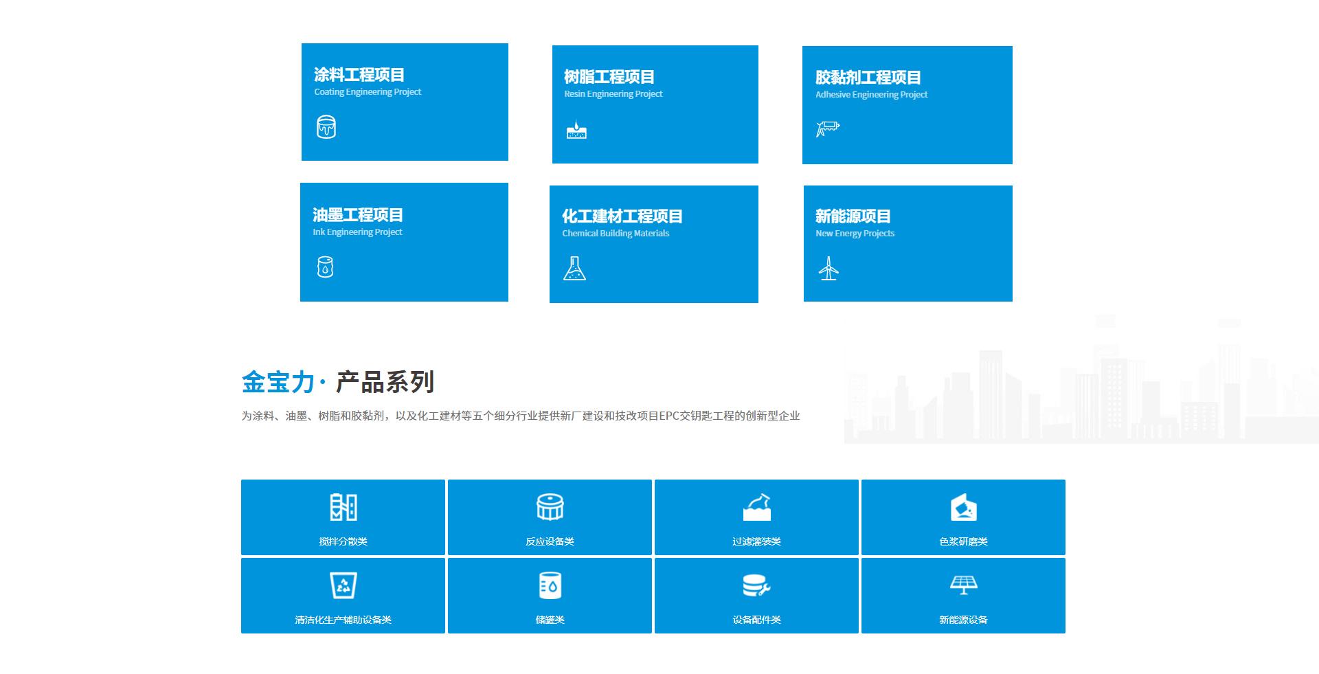Image resolution: width=1319 pixels, height=674 pixels.
Task: Click the Adhesive Engineering Project subtitle
Action: (872, 95)
